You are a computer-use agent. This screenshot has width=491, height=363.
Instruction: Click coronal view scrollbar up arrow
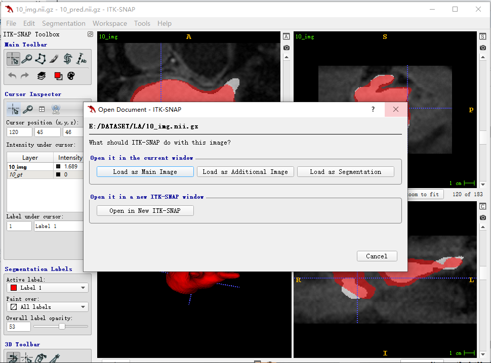coord(482,228)
